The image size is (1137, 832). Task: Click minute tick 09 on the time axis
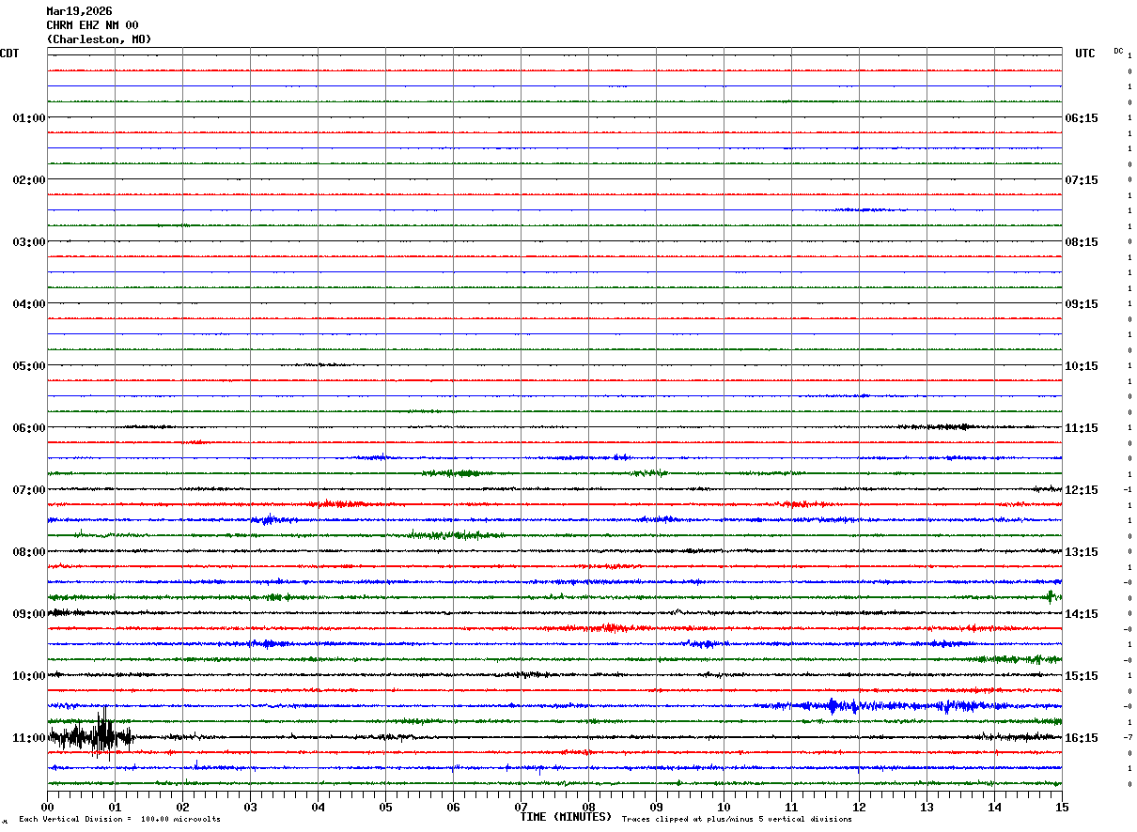pos(656,807)
